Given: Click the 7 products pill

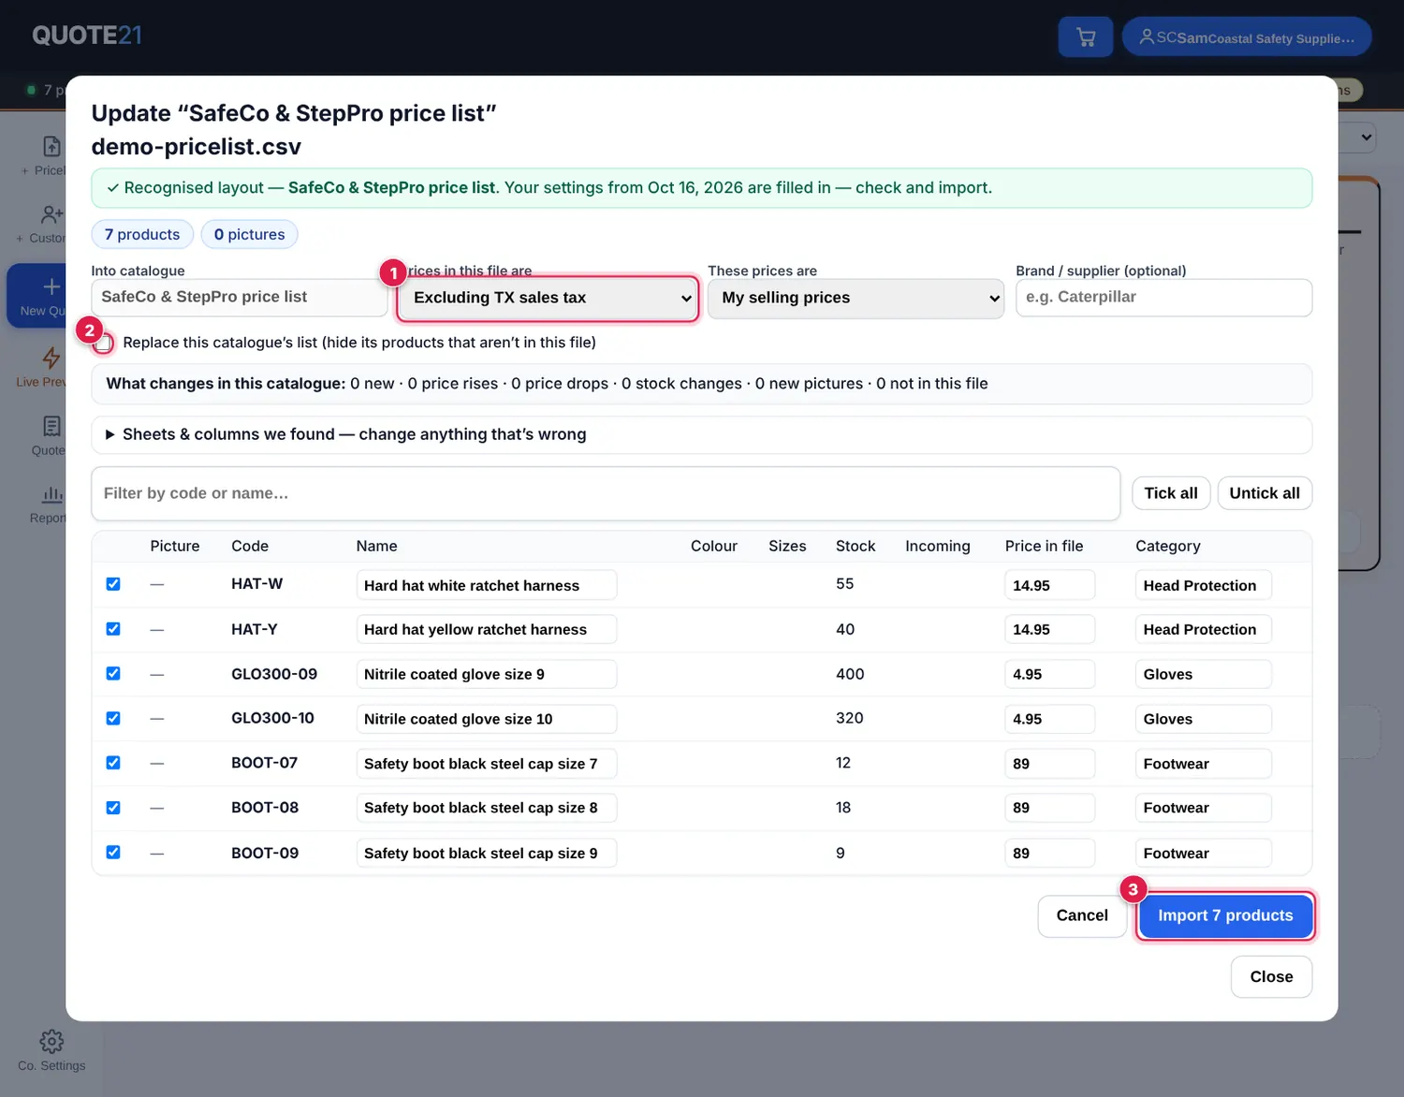Looking at the screenshot, I should [x=142, y=234].
